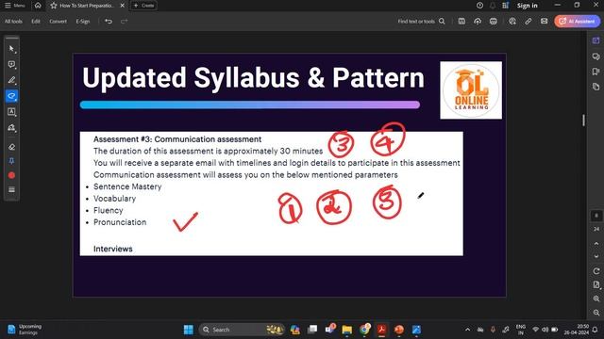Click the vertical document scrollbar thumb

coord(583,121)
